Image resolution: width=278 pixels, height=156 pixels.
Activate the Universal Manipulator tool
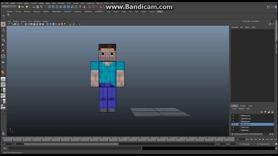[x=3, y=56]
